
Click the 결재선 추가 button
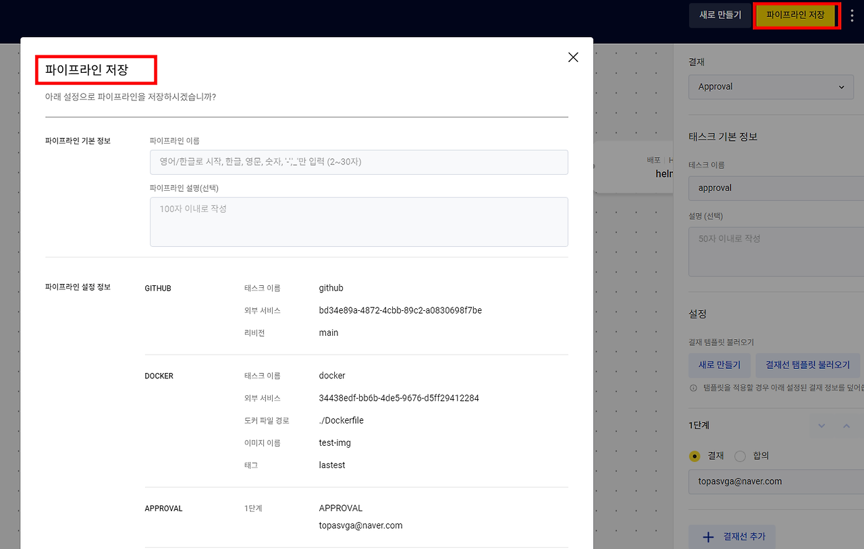[x=732, y=537]
